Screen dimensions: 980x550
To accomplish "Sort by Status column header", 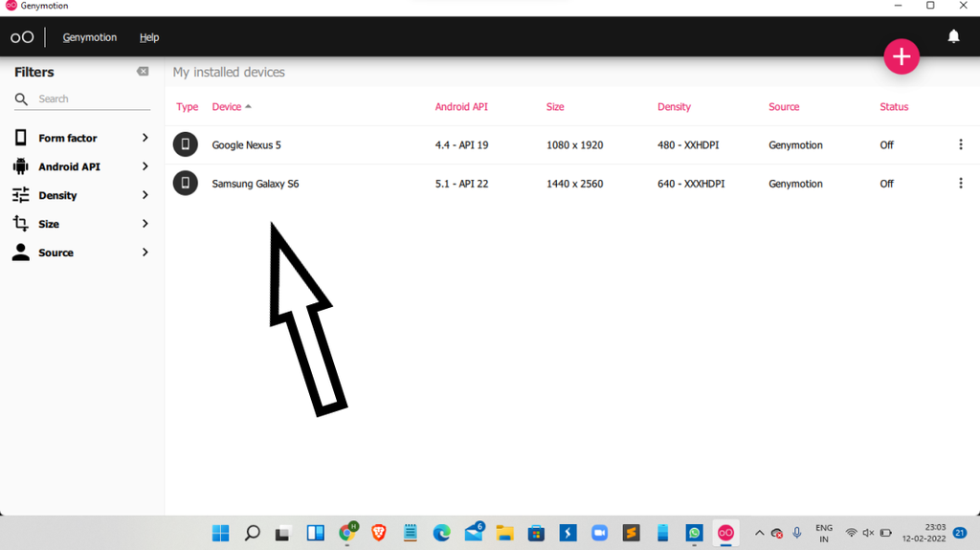I will tap(894, 107).
